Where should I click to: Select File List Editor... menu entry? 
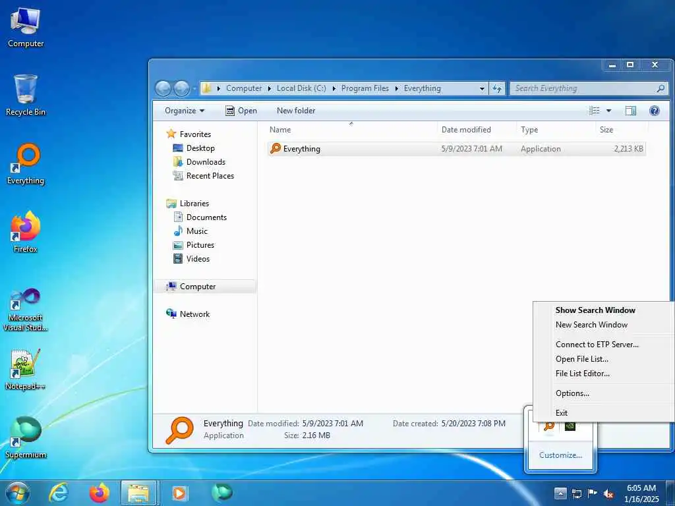(x=583, y=374)
